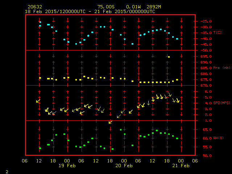232x174 pixels.
Task: Click the -35.0 temperature axis value
Action: pyautogui.click(x=206, y=33)
